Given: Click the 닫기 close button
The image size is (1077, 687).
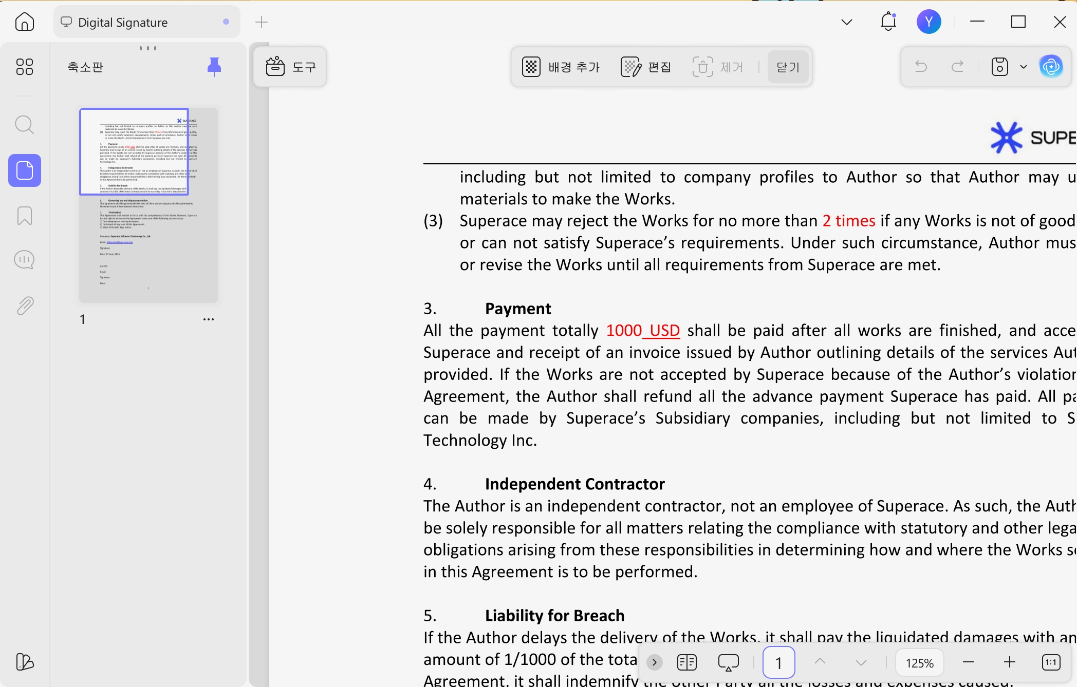Looking at the screenshot, I should point(788,67).
